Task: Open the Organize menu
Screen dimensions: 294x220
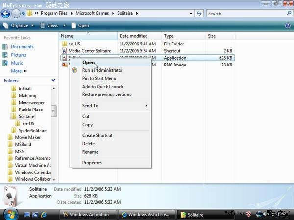Action: (x=19, y=25)
